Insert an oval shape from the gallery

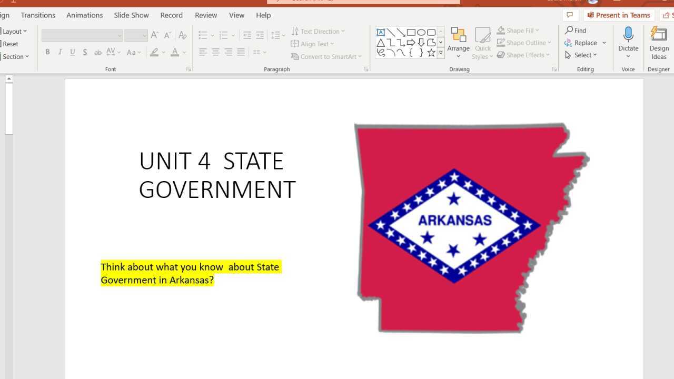pos(421,32)
